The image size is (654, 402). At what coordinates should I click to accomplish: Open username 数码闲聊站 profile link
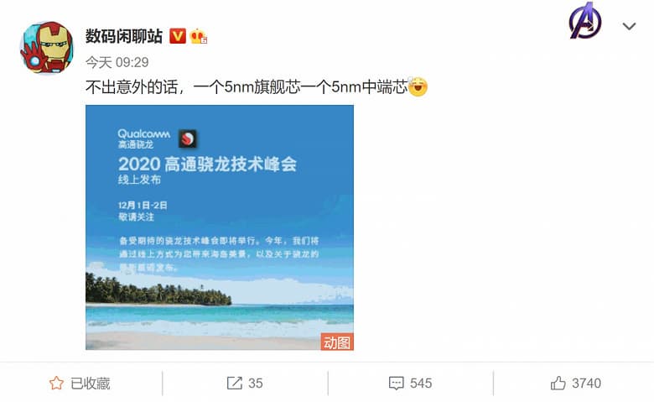[x=124, y=36]
